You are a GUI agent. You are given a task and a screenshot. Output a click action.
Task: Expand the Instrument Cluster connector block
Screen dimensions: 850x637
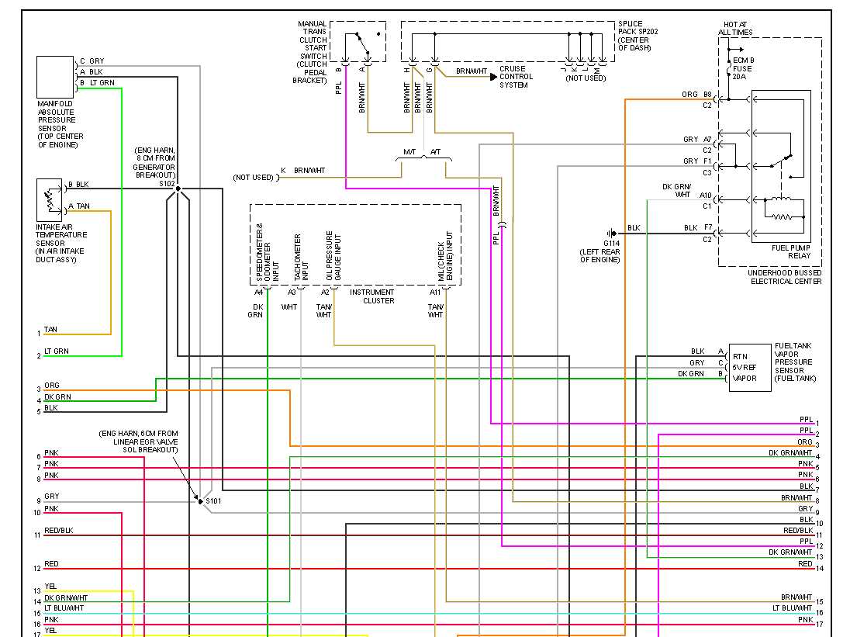coord(354,244)
